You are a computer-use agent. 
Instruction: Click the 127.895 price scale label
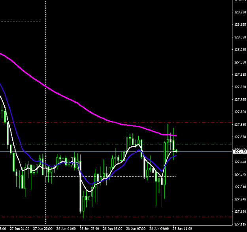click(x=240, y=75)
